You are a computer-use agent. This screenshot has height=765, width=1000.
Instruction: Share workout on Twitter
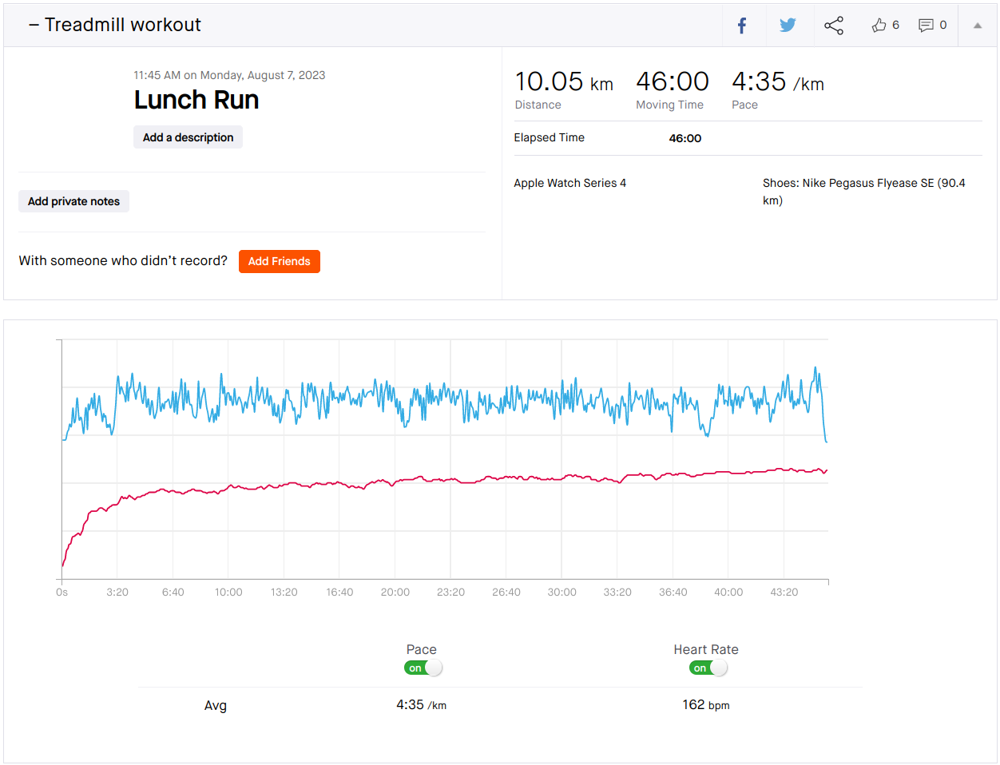click(788, 26)
